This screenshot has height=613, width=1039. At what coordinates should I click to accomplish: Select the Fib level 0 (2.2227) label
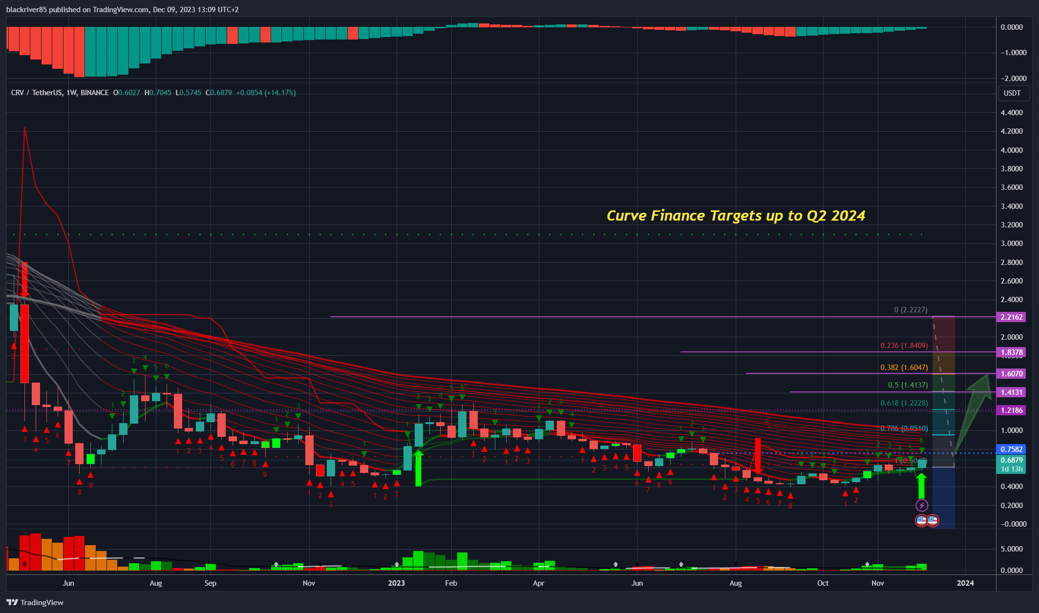point(911,310)
